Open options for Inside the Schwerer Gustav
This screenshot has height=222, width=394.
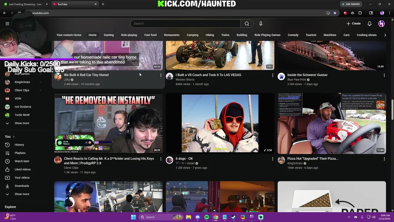pyautogui.click(x=384, y=75)
